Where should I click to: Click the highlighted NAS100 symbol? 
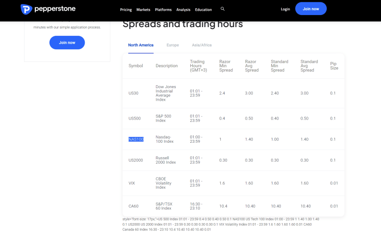pyautogui.click(x=136, y=139)
